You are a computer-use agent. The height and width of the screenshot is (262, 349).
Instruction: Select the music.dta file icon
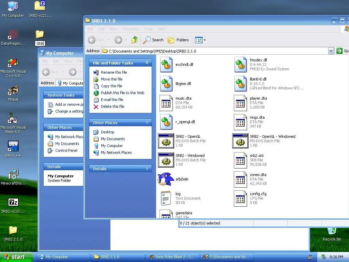(x=166, y=103)
